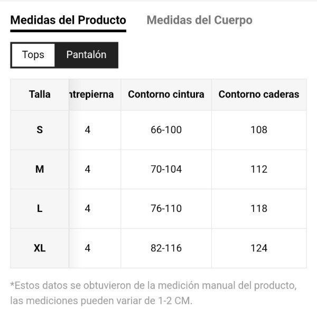Screen dimensions: 317x317
Task: Switch to Medidas del Producto tab
Action: 68,21
